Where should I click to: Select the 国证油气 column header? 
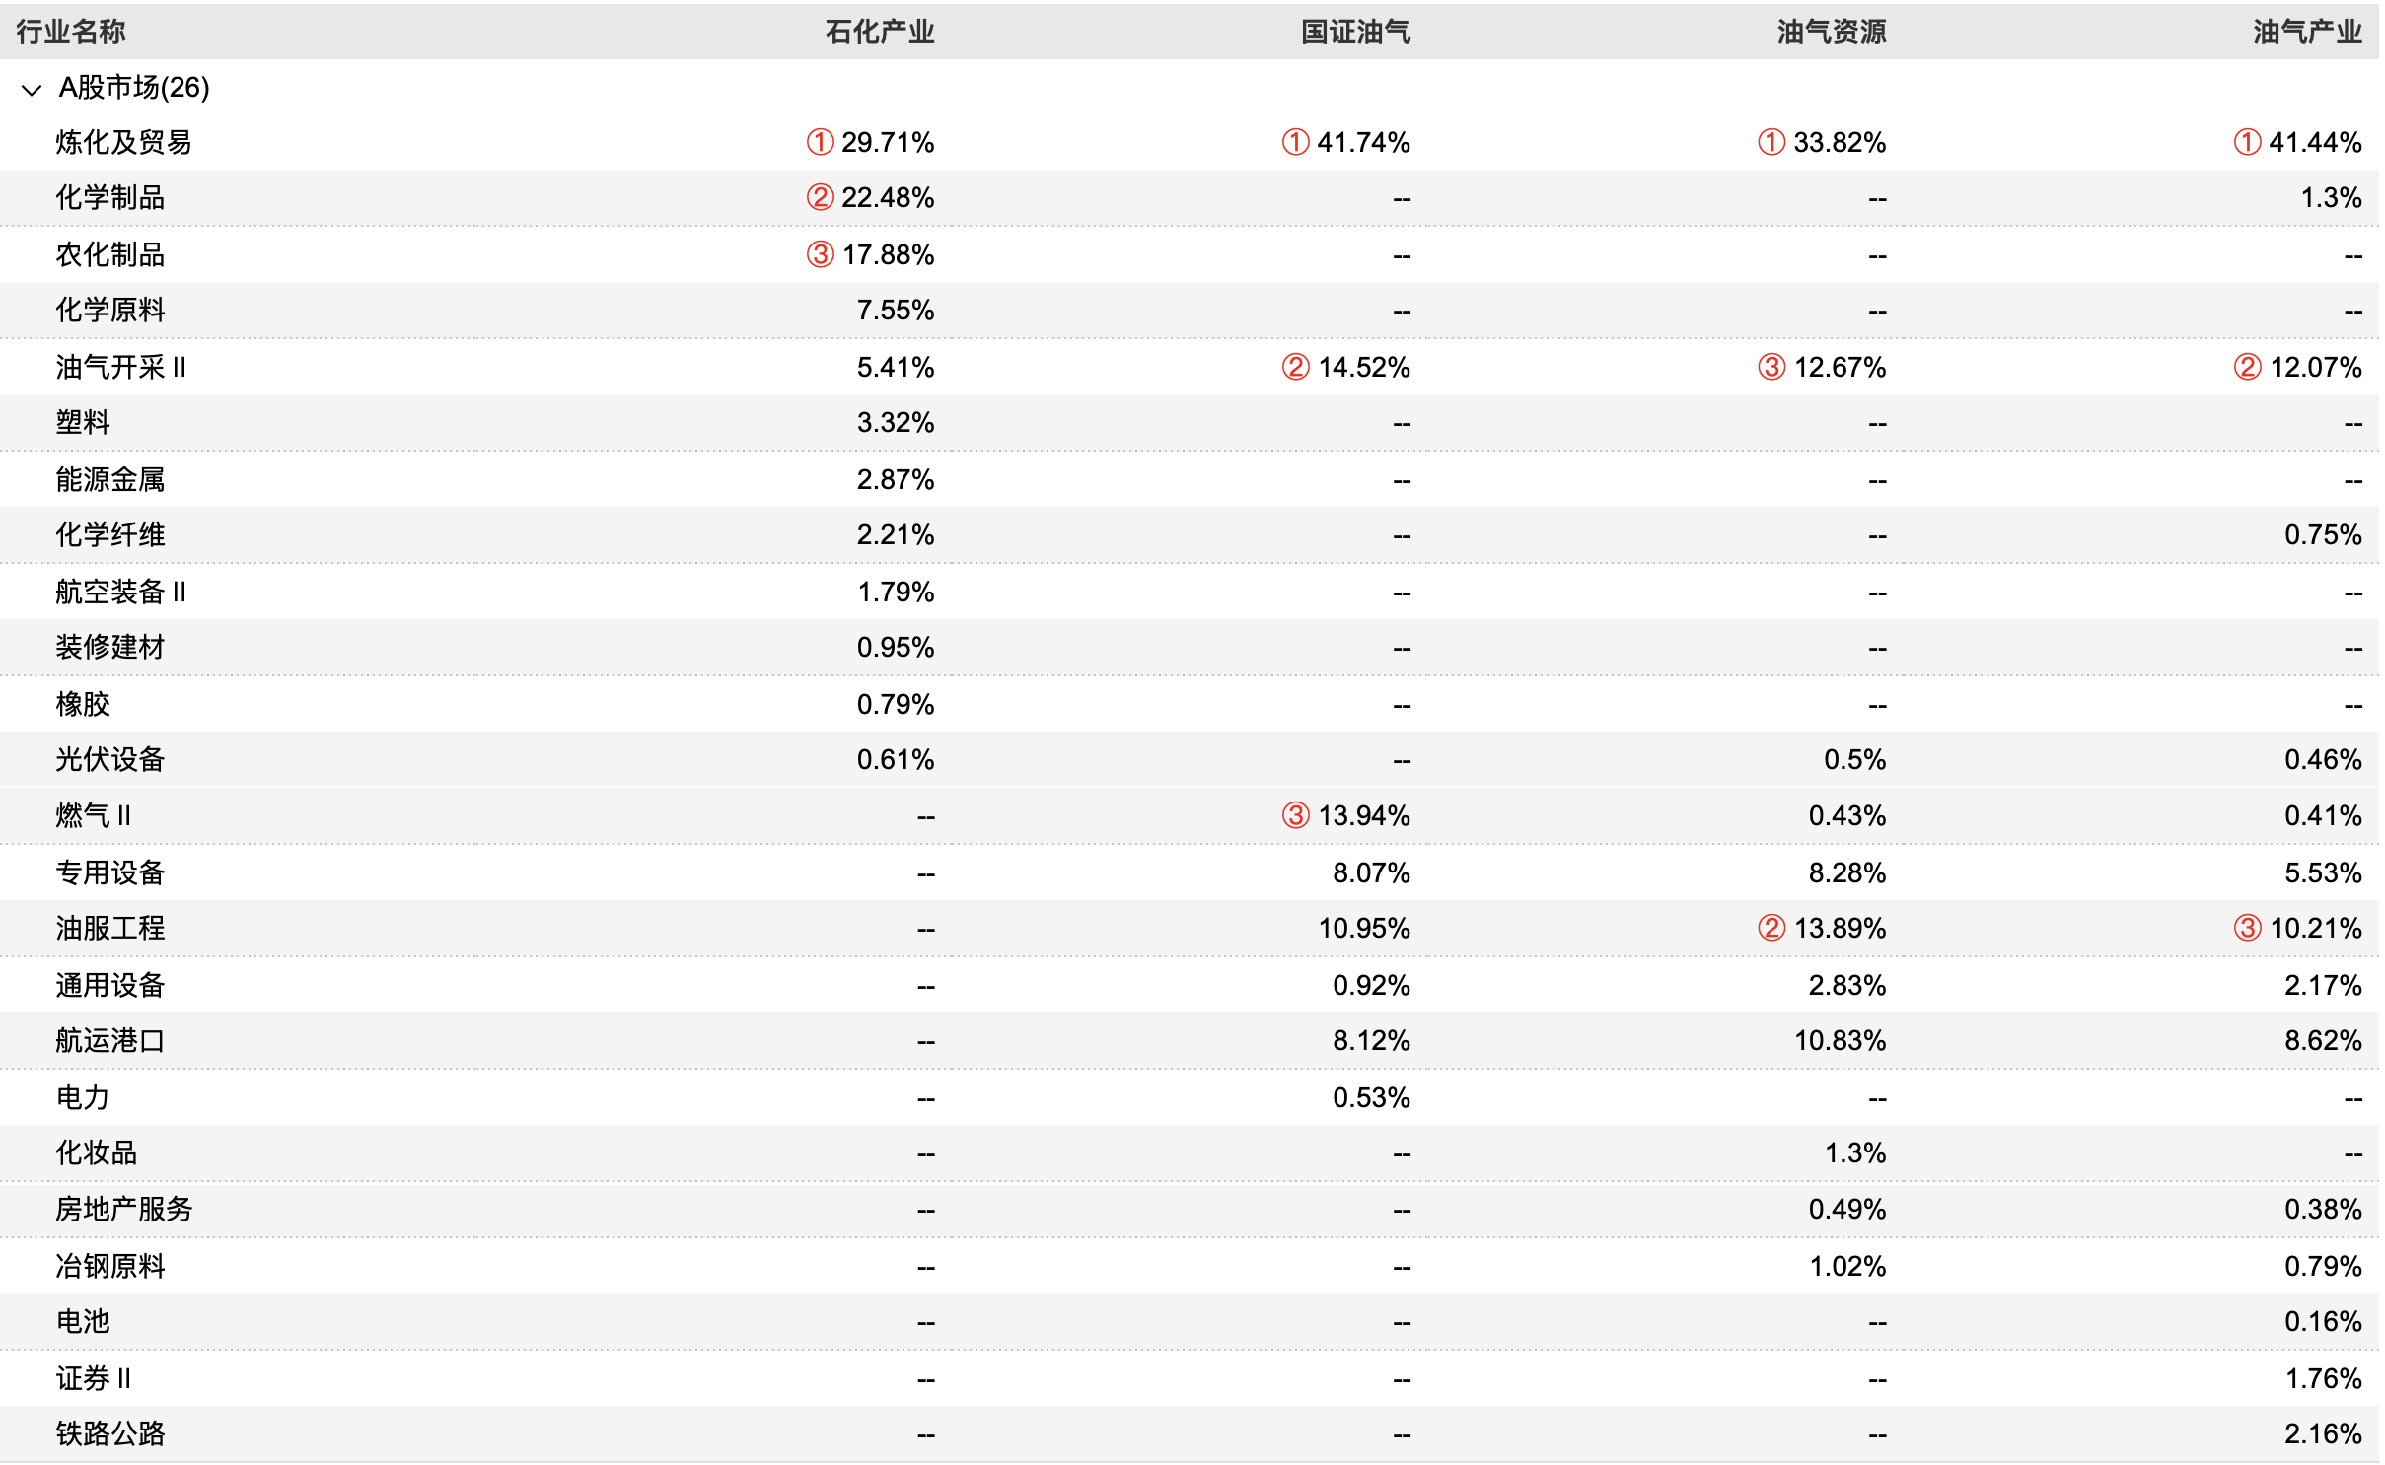[1356, 32]
